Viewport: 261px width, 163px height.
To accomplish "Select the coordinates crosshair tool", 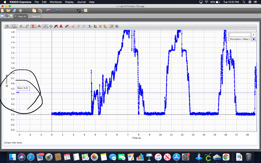I will pyautogui.click(x=51, y=26).
